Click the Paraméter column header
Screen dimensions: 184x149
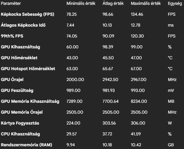tap(11, 3)
